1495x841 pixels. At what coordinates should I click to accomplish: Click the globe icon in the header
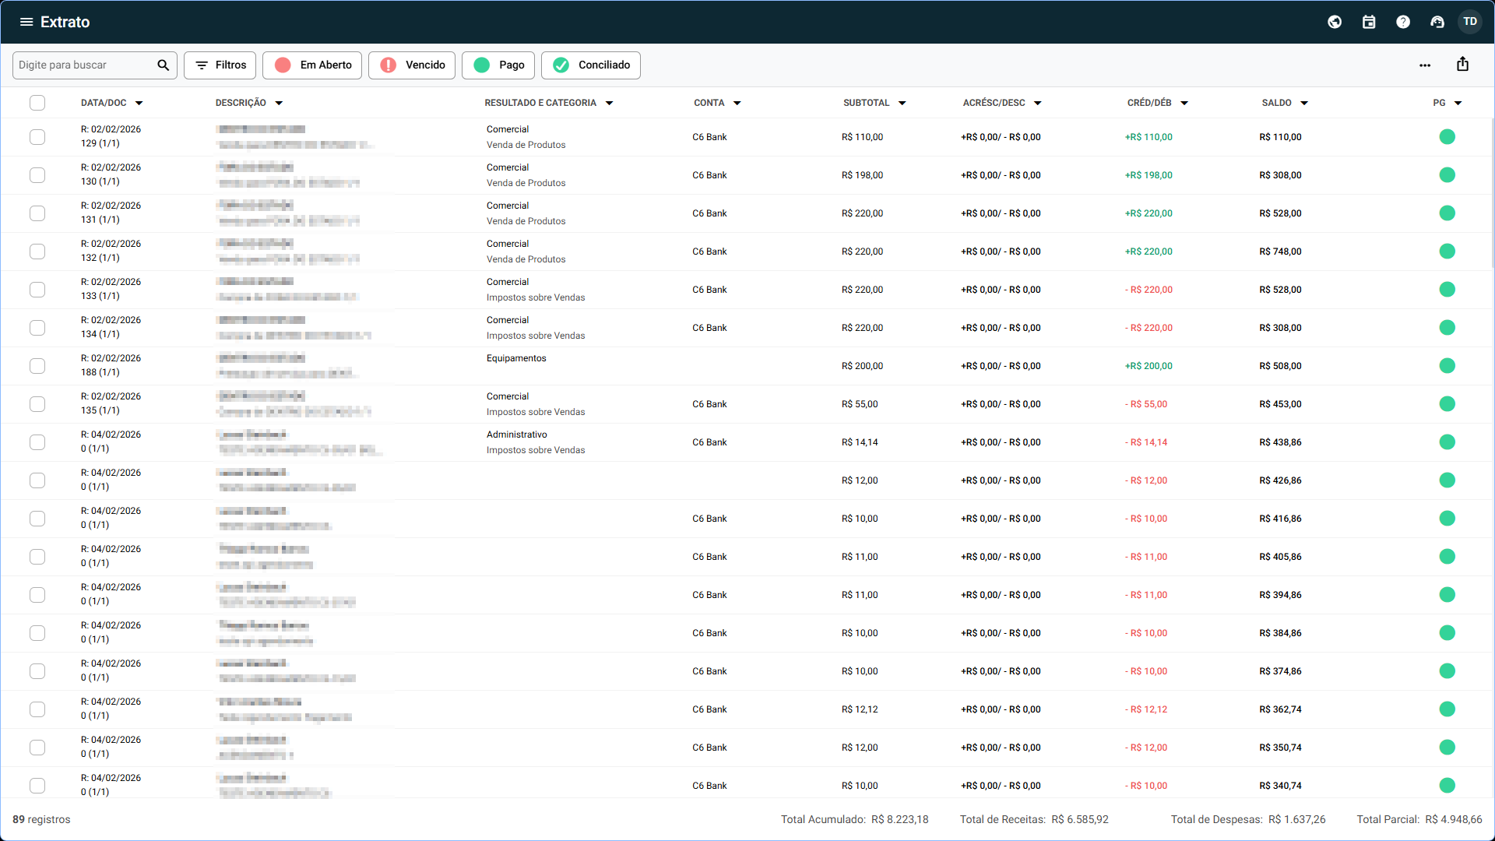pos(1335,22)
